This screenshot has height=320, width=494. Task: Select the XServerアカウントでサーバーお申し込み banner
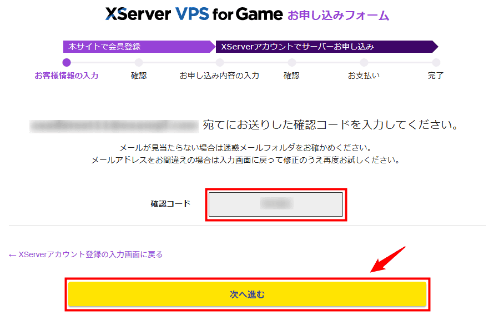327,47
